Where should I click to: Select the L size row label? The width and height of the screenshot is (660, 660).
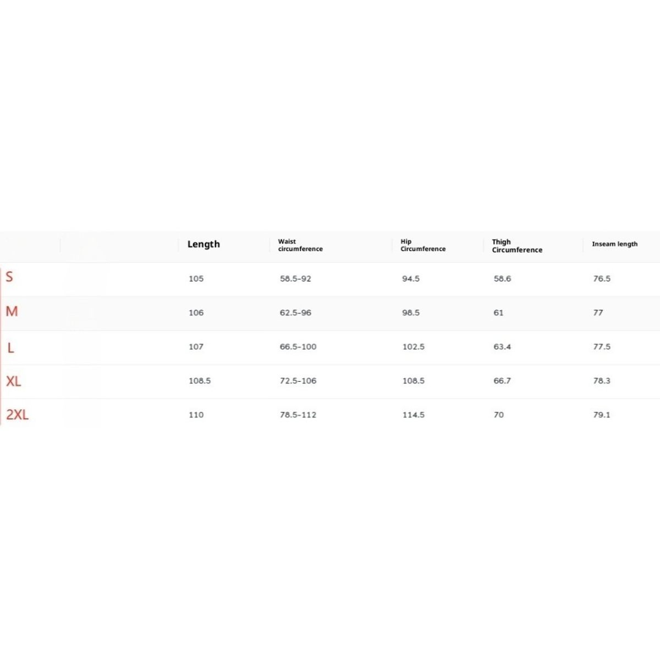point(10,348)
